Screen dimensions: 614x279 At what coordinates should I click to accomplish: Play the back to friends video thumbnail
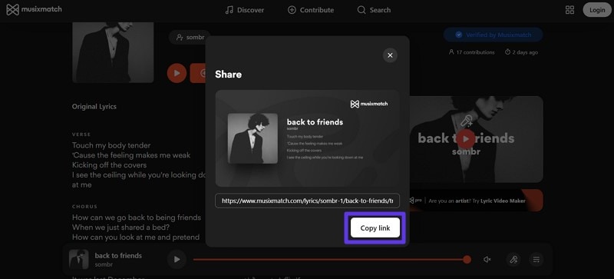coord(466,138)
